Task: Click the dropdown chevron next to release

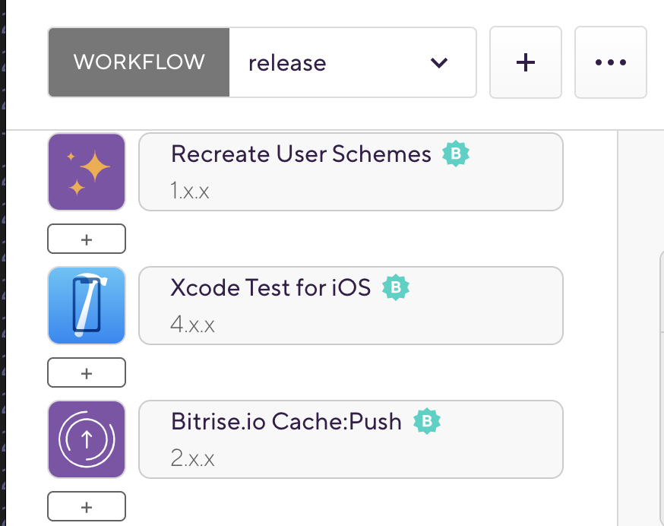Action: coord(439,62)
